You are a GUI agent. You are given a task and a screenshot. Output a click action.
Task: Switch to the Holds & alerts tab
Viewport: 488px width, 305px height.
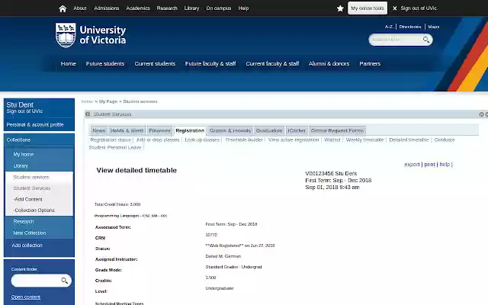[127, 130]
